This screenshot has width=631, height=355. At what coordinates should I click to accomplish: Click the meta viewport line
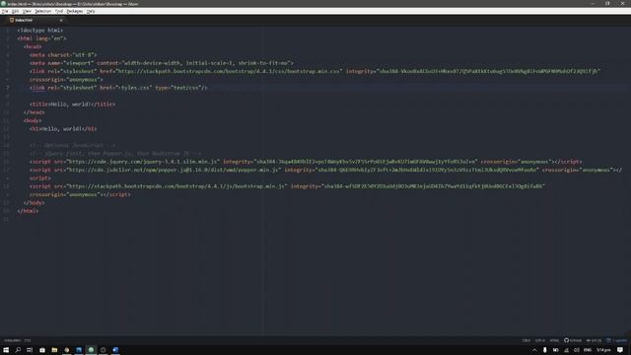click(x=162, y=63)
